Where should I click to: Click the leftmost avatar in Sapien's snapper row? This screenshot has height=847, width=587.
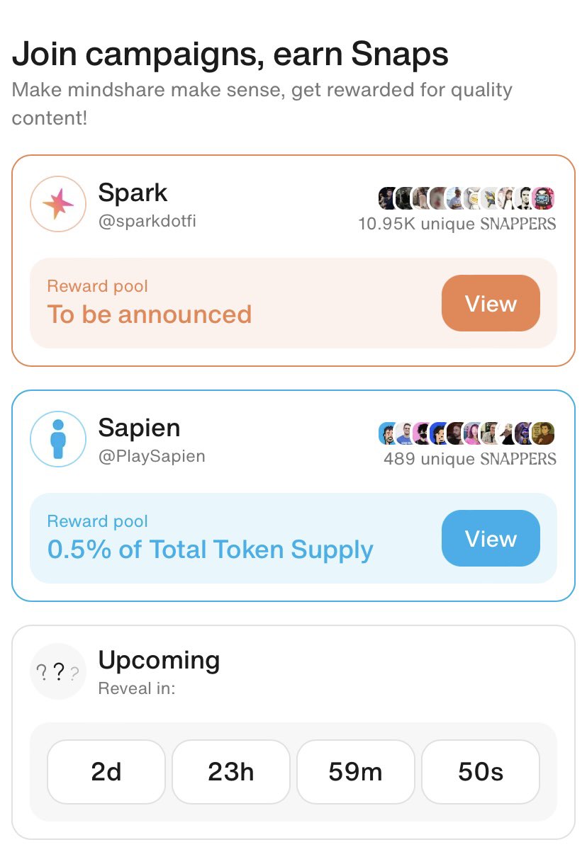(x=388, y=433)
